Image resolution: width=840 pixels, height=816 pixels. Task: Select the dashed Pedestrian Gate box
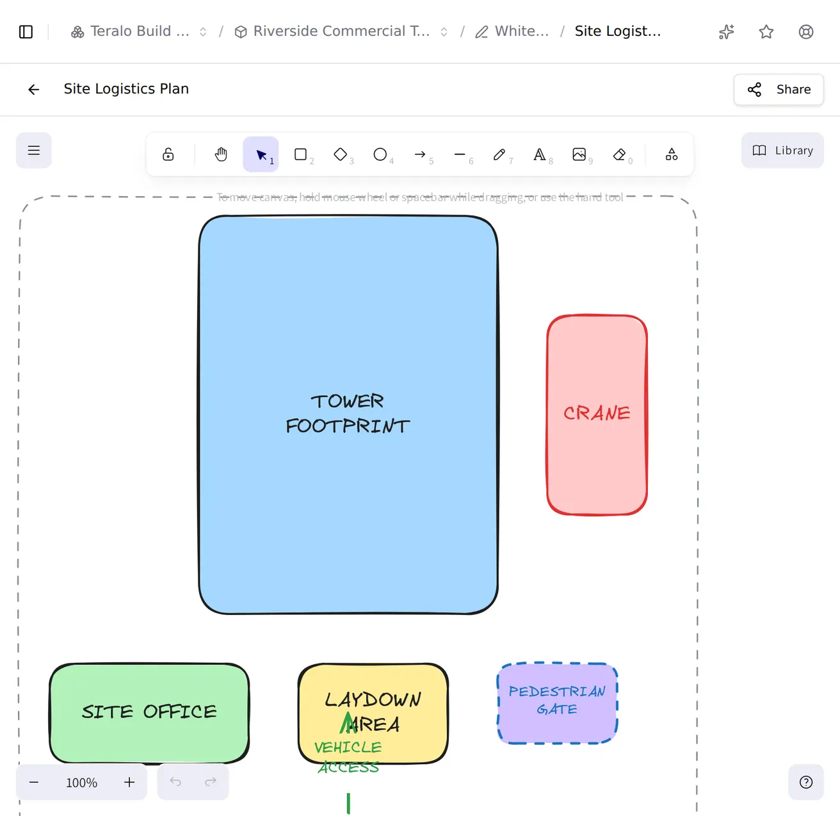click(557, 703)
